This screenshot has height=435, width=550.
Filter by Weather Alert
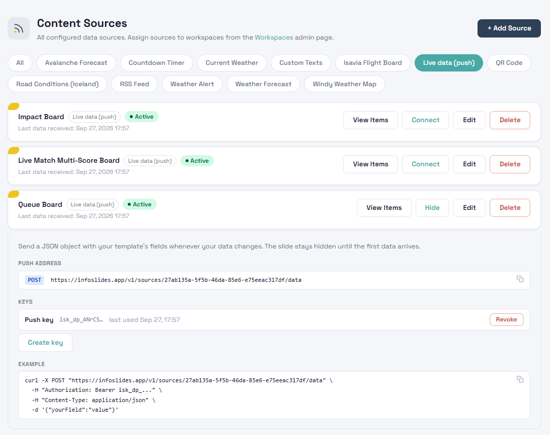(192, 84)
